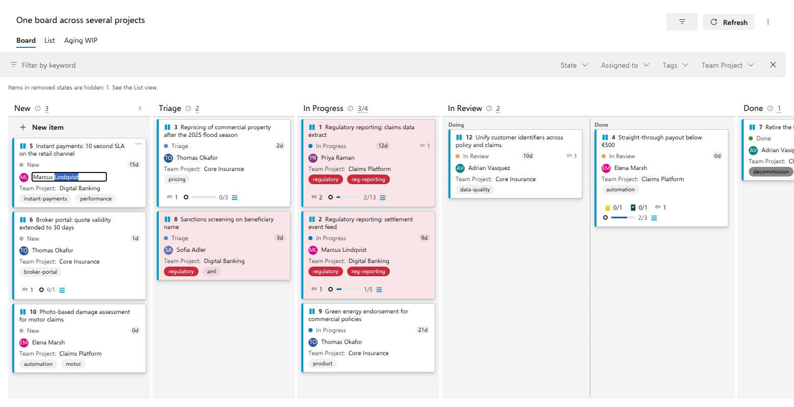Toggle checklist on Broker portal quote card
This screenshot has height=407, width=794.
click(62, 290)
